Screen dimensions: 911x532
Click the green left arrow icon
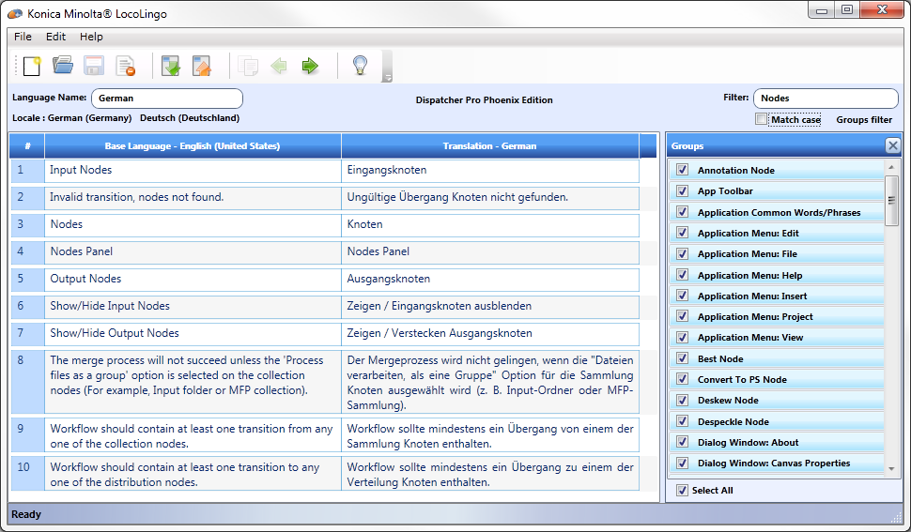(x=279, y=66)
